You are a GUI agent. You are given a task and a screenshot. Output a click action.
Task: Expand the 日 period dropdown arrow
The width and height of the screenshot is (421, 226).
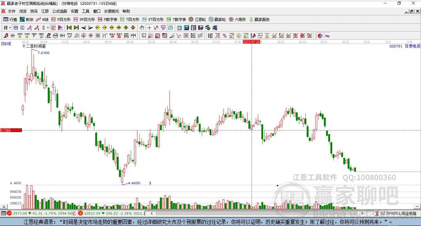(10, 28)
